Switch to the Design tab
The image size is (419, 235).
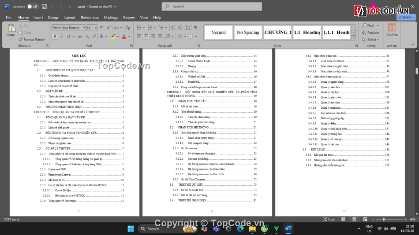pos(53,17)
